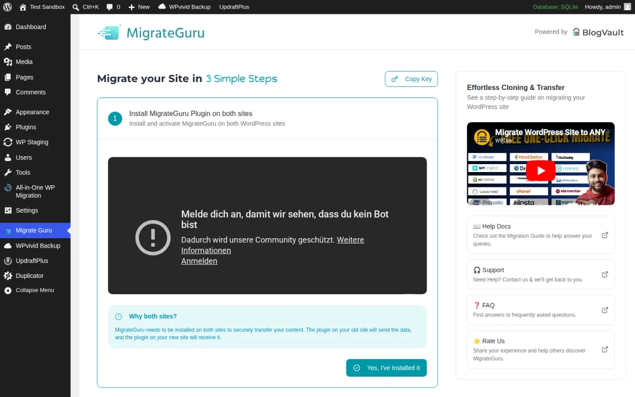This screenshot has width=635, height=397.
Task: Select Duplicator in sidebar menu
Action: tap(35, 276)
